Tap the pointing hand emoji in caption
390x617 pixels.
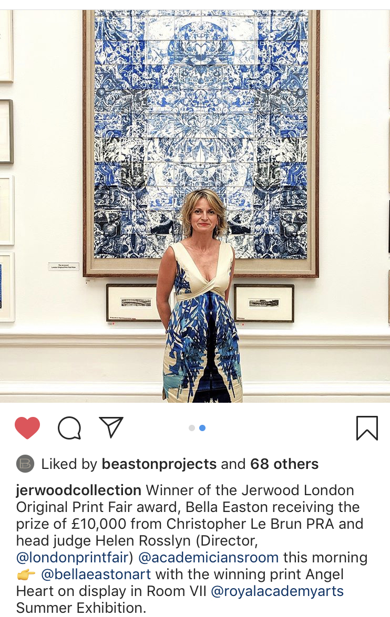[26, 575]
